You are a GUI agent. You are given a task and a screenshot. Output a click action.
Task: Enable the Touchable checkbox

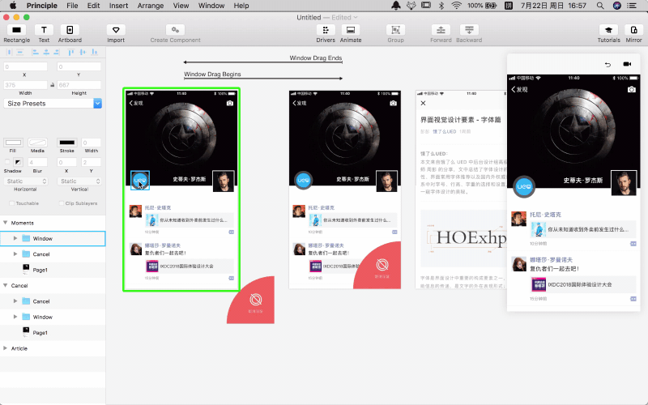click(x=11, y=203)
